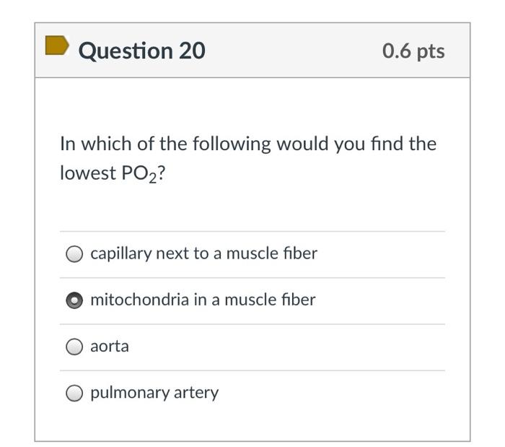This screenshot has height=447, width=505.
Task: Click the 'pulmonary artery' answer label text
Action: (154, 392)
